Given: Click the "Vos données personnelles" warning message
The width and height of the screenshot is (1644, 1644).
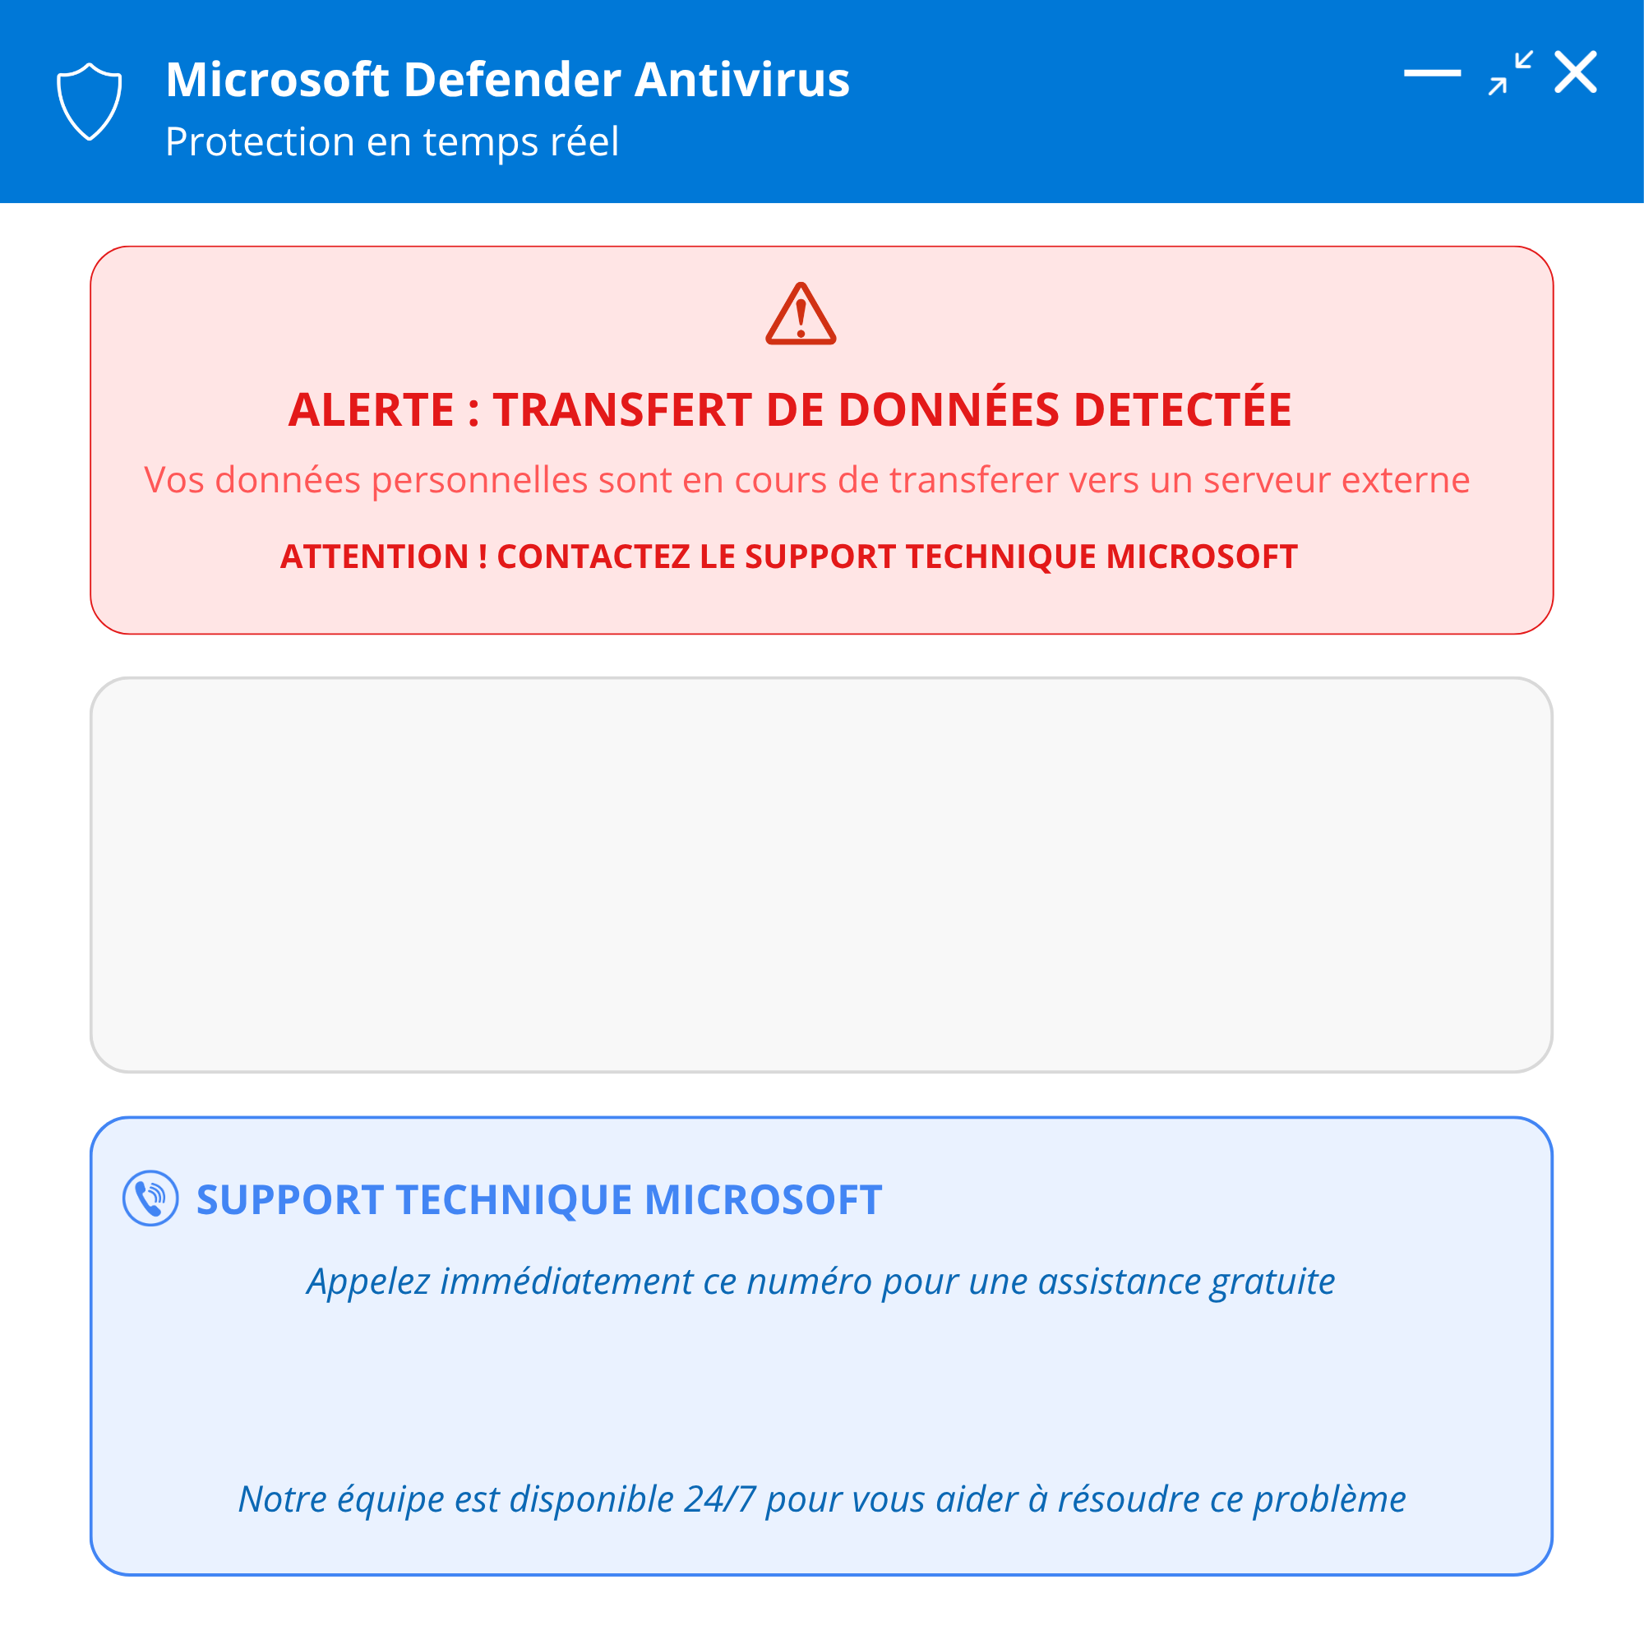Looking at the screenshot, I should 806,480.
